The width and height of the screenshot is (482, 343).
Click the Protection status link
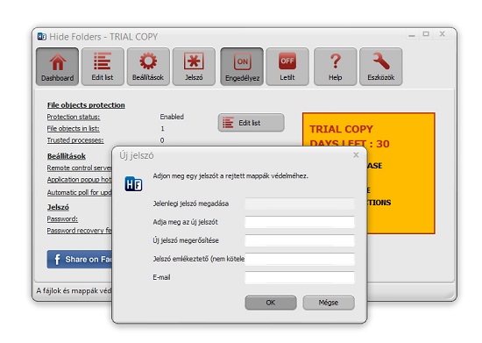(x=74, y=117)
